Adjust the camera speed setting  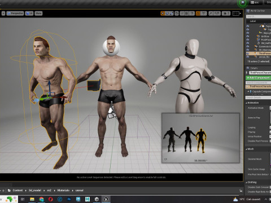[226, 14]
